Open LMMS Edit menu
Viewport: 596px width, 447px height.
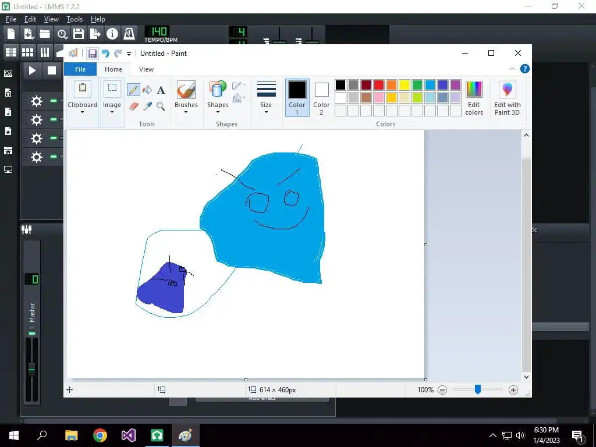click(x=30, y=19)
